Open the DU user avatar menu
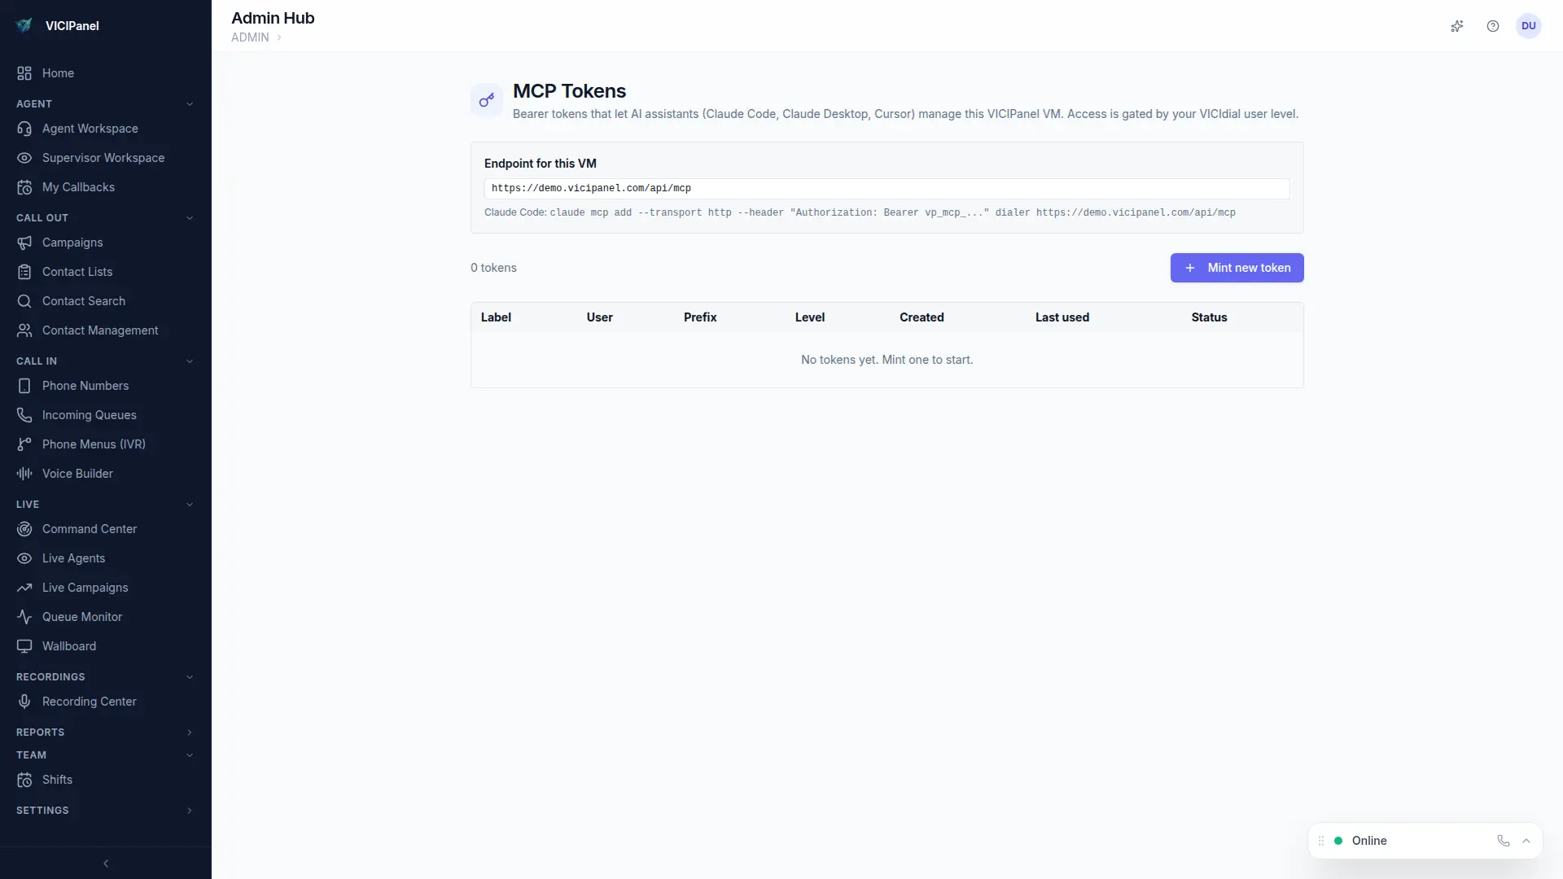This screenshot has width=1563, height=879. [1529, 26]
